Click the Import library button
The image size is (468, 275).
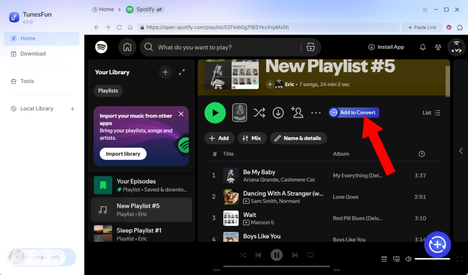pyautogui.click(x=123, y=154)
